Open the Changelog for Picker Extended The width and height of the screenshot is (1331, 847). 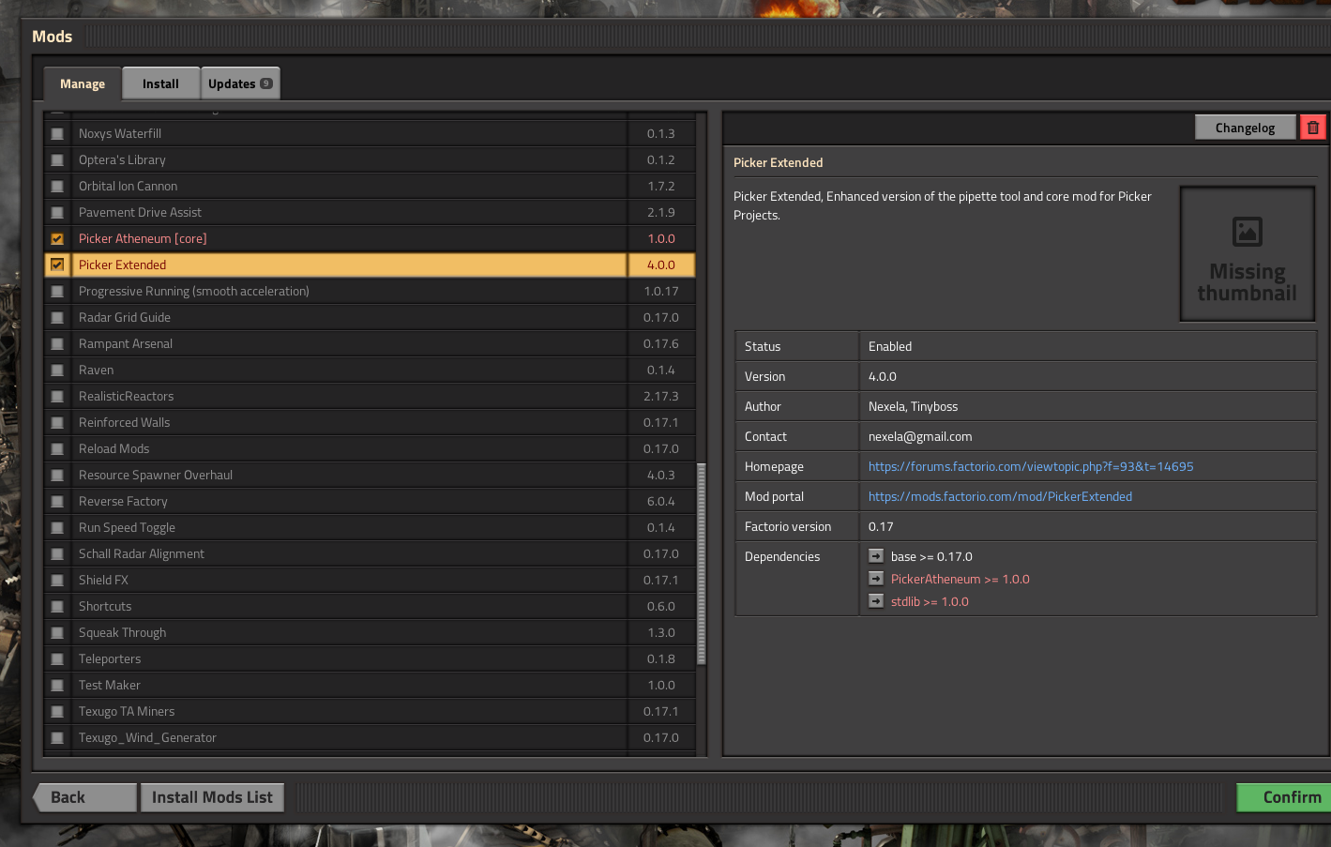pyautogui.click(x=1245, y=128)
